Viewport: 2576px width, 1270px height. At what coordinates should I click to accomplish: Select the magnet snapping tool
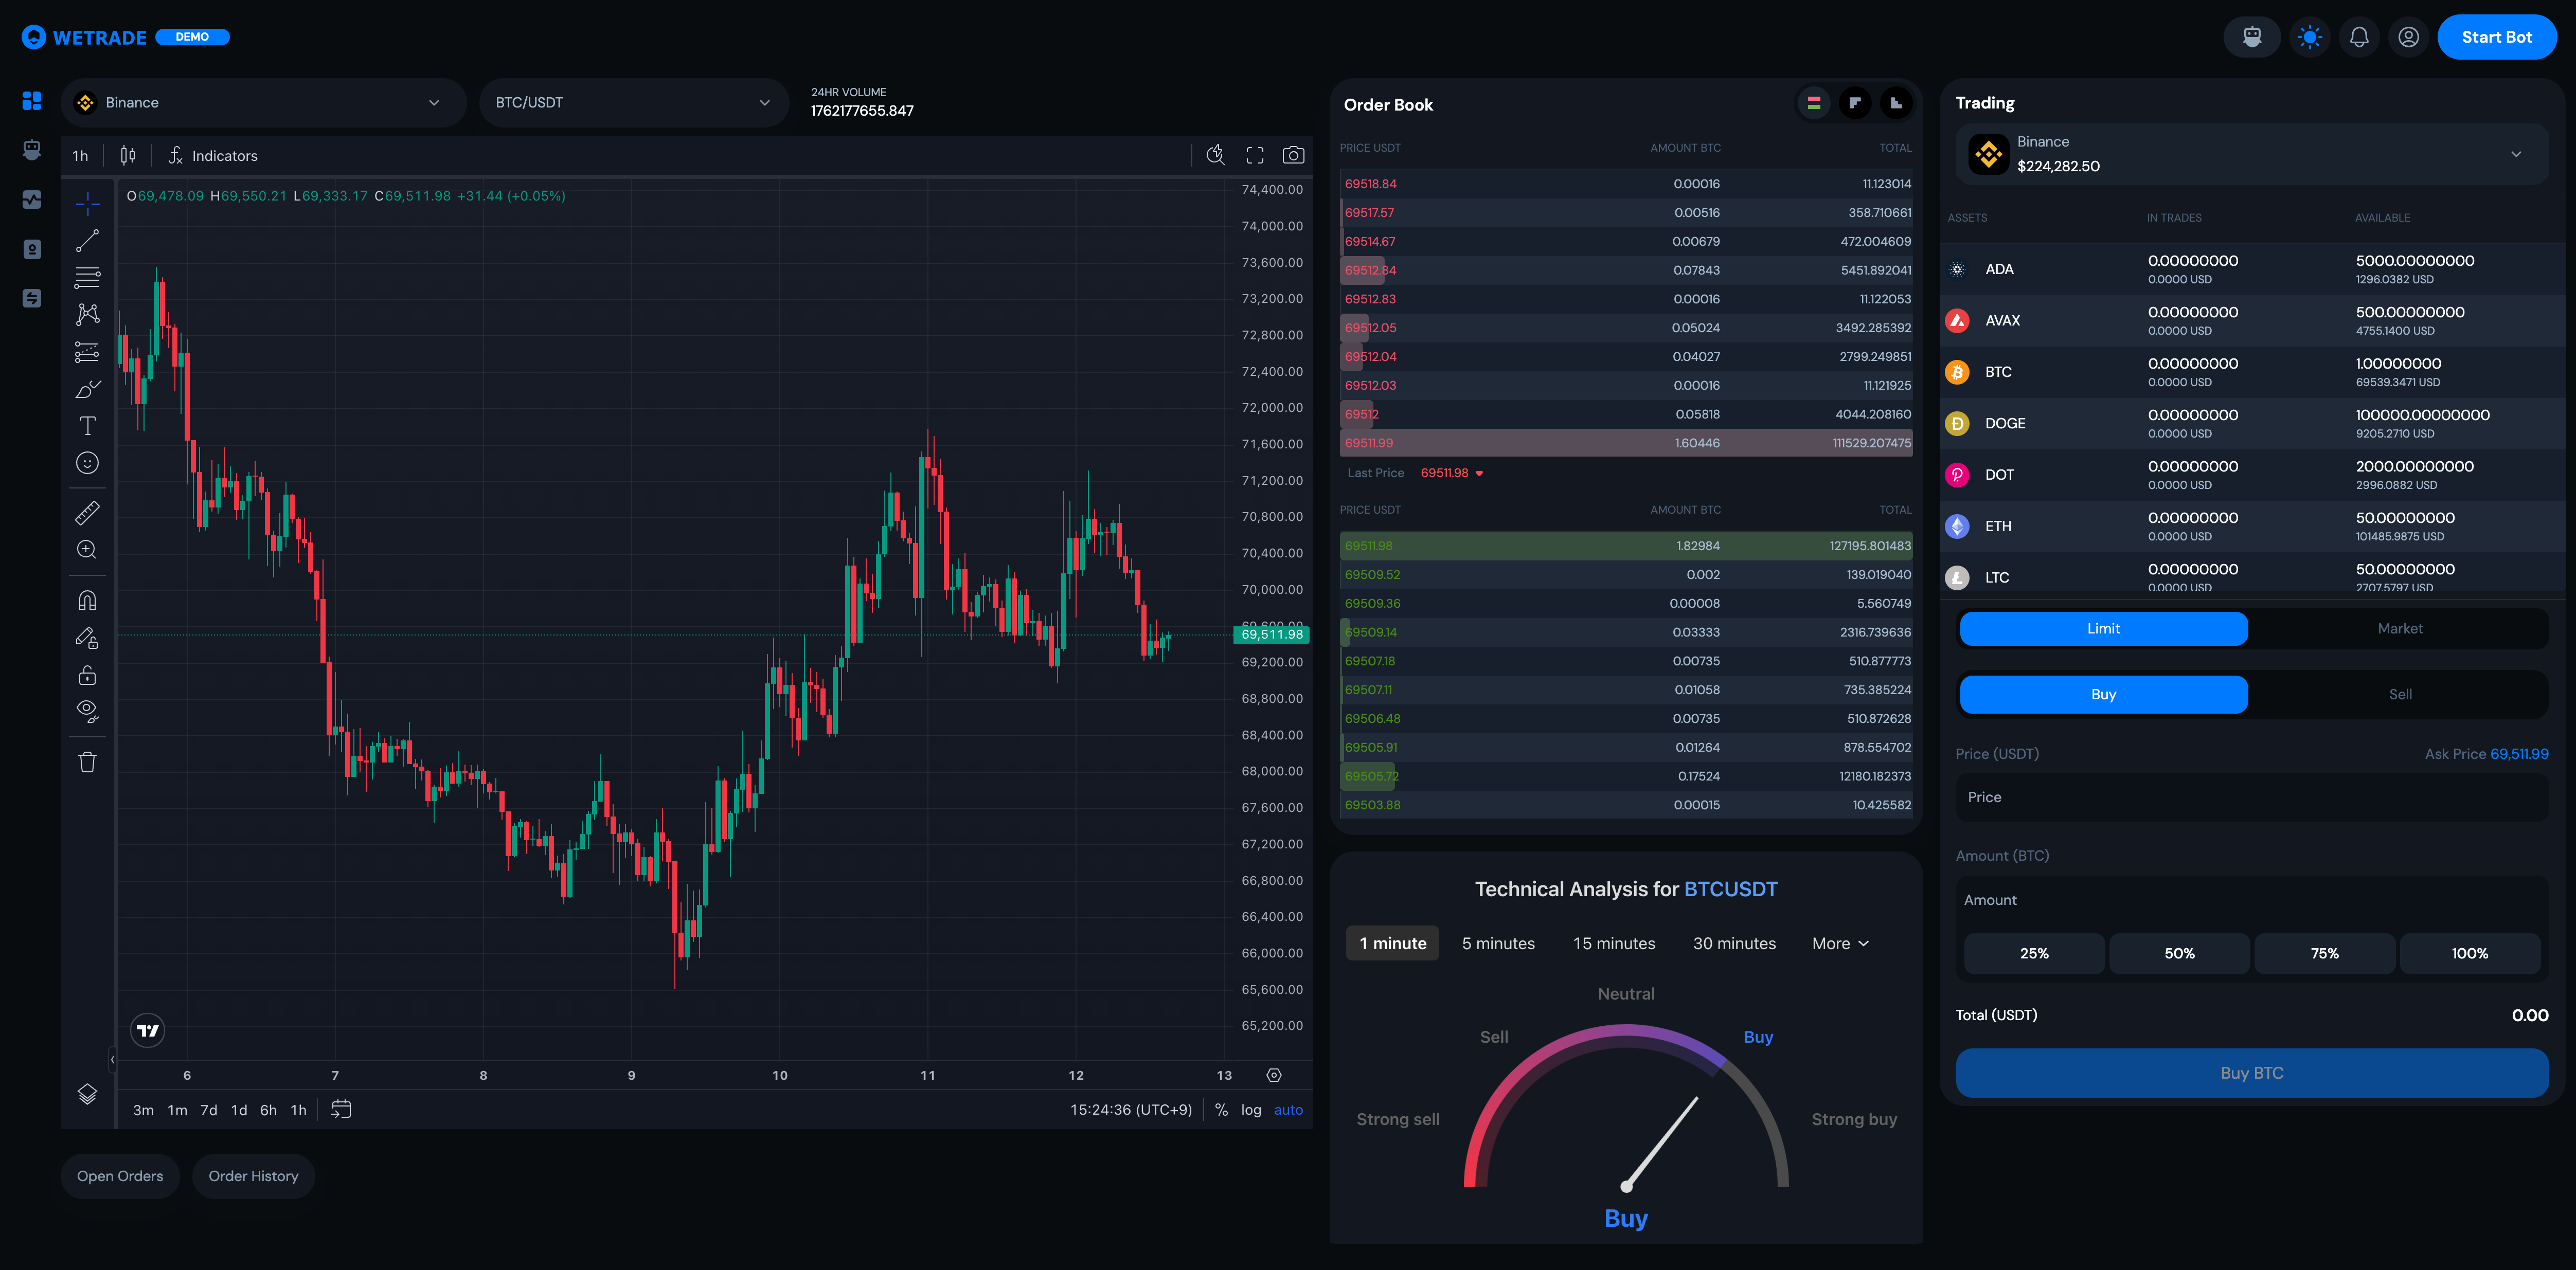(x=88, y=600)
